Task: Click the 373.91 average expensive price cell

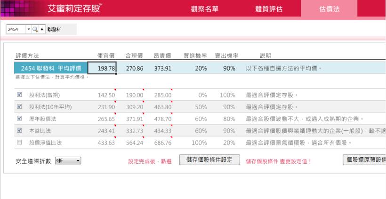Action: coord(163,68)
